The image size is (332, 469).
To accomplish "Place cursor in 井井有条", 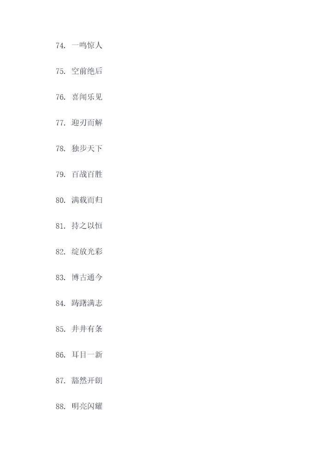I will click(87, 330).
